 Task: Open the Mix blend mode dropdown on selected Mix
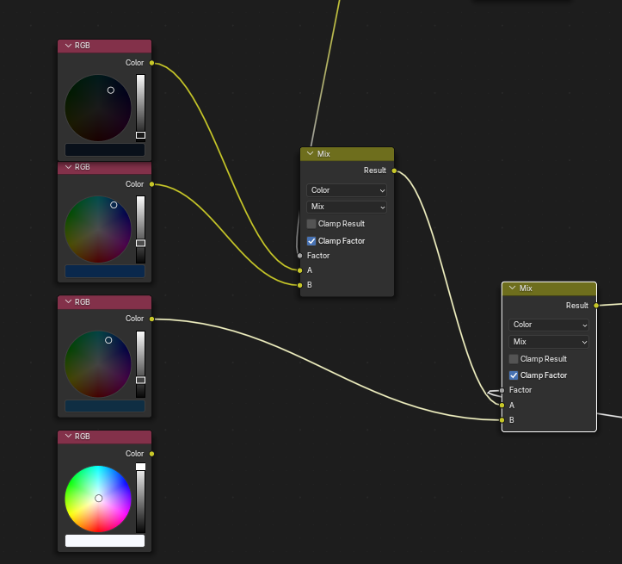pos(549,342)
